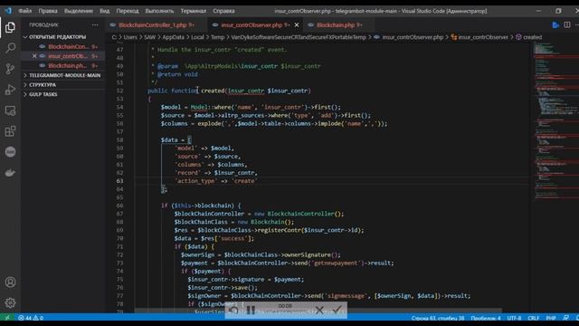The image size is (579, 326).
Task: Click on registerContr call in line 69
Action: (x=280, y=230)
